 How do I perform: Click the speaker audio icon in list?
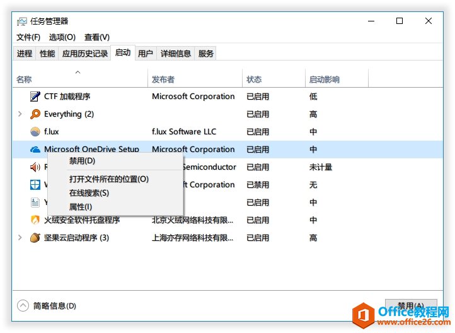click(35, 167)
